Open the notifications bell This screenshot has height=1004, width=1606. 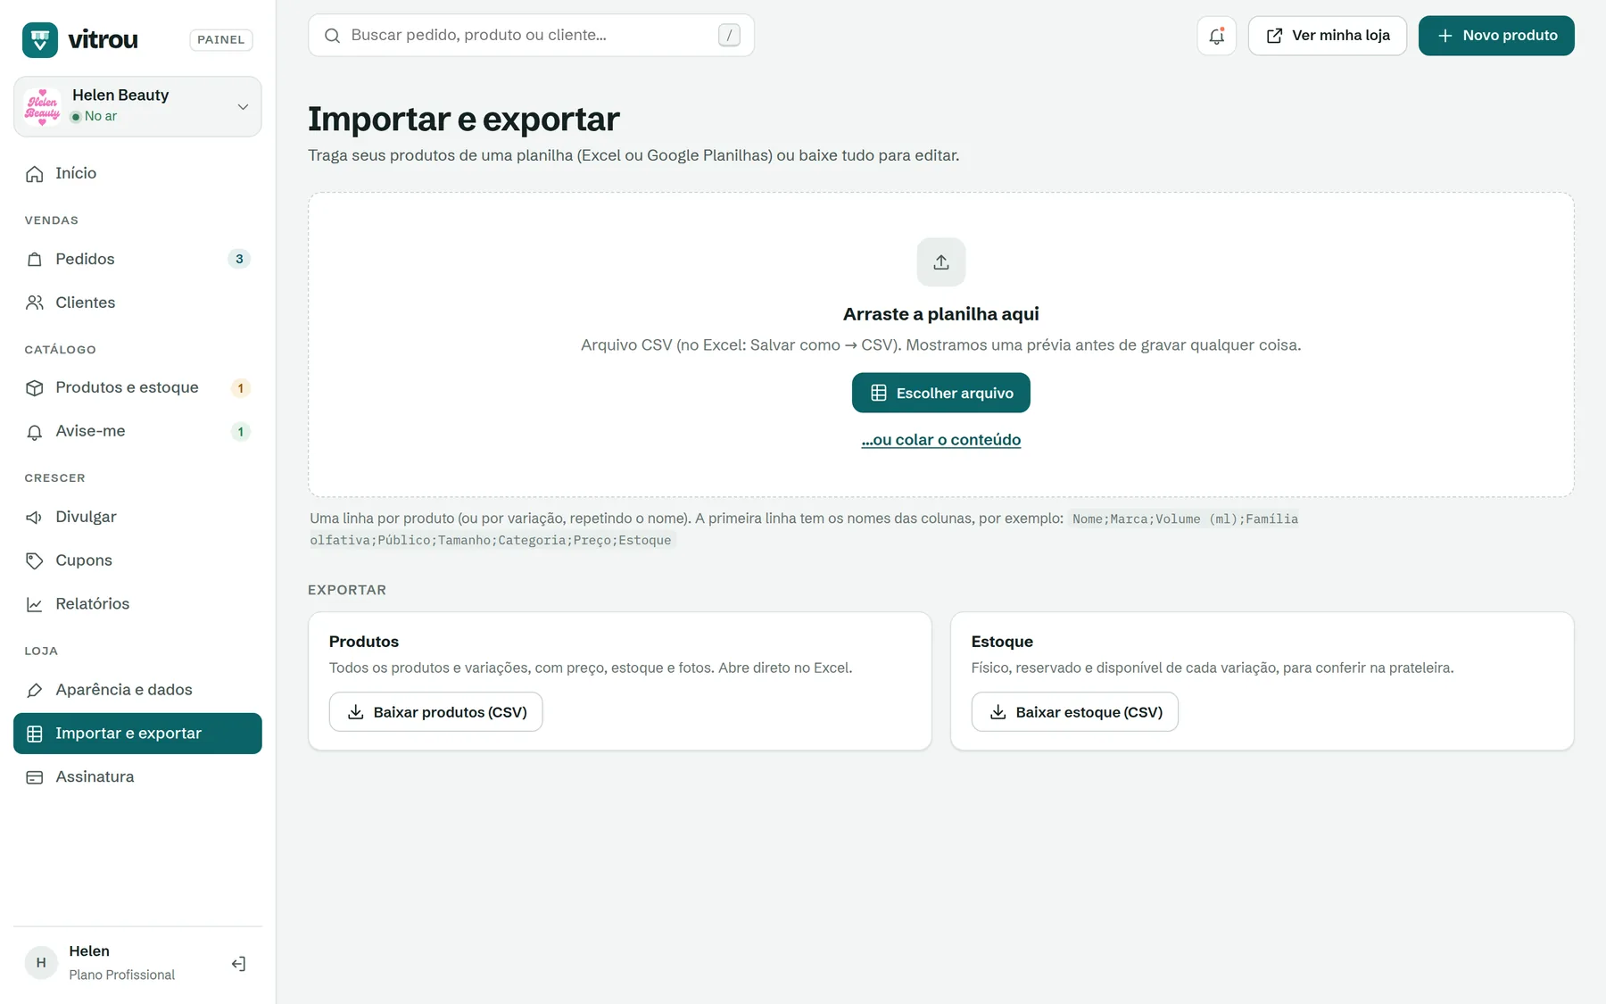click(x=1216, y=36)
